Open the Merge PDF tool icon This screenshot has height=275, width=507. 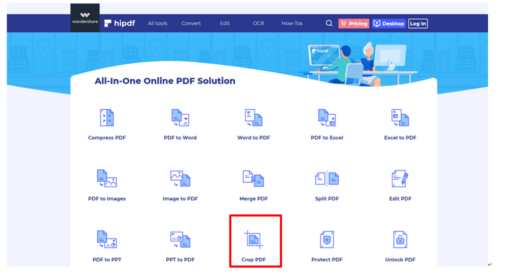click(253, 179)
